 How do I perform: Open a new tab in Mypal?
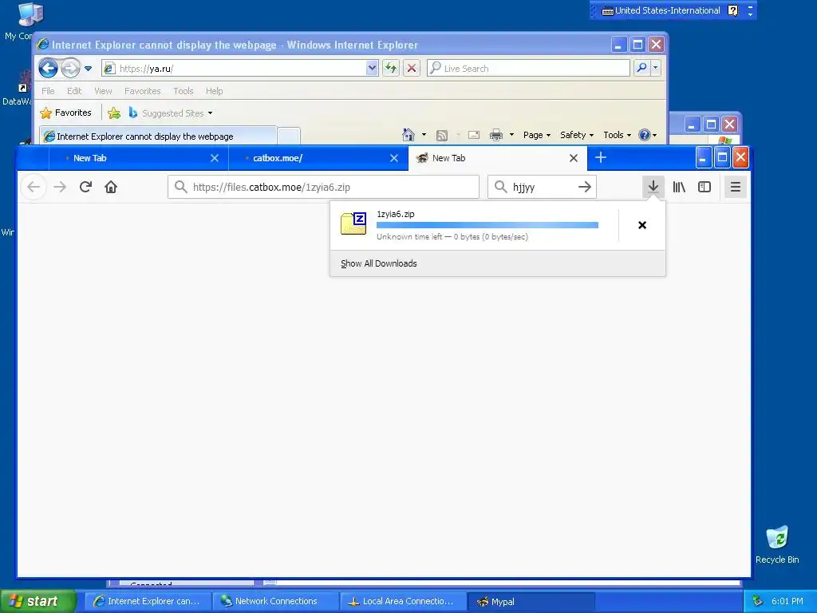coord(601,157)
